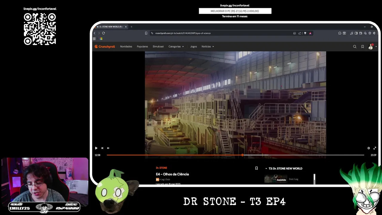Click the cast screen icon in address bar
The image size is (382, 215).
tap(295, 33)
